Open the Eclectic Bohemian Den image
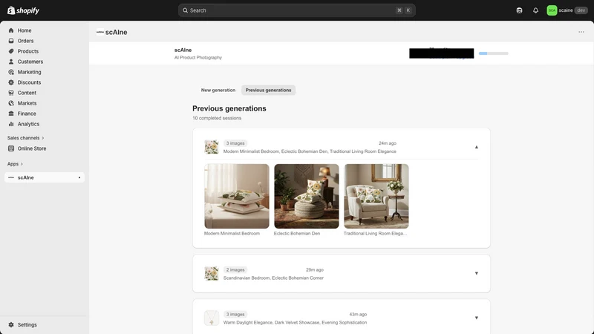 pyautogui.click(x=307, y=196)
